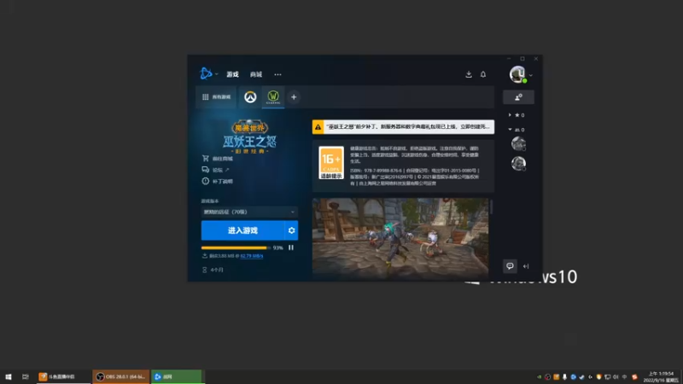Switch to Battle.net taskbar button
The height and width of the screenshot is (384, 683).
click(x=177, y=376)
